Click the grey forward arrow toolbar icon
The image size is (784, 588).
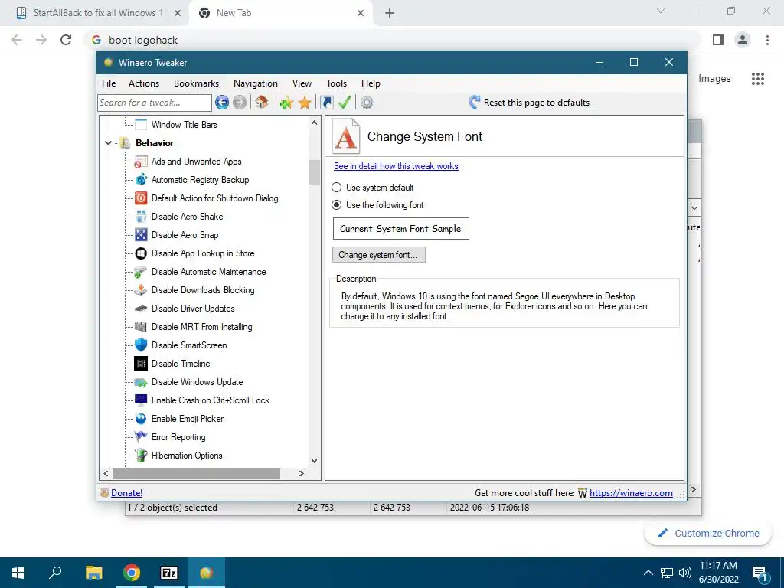click(x=240, y=103)
